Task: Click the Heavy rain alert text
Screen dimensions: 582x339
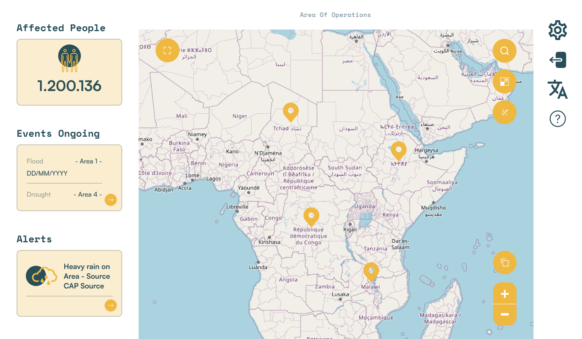Action: click(x=86, y=276)
